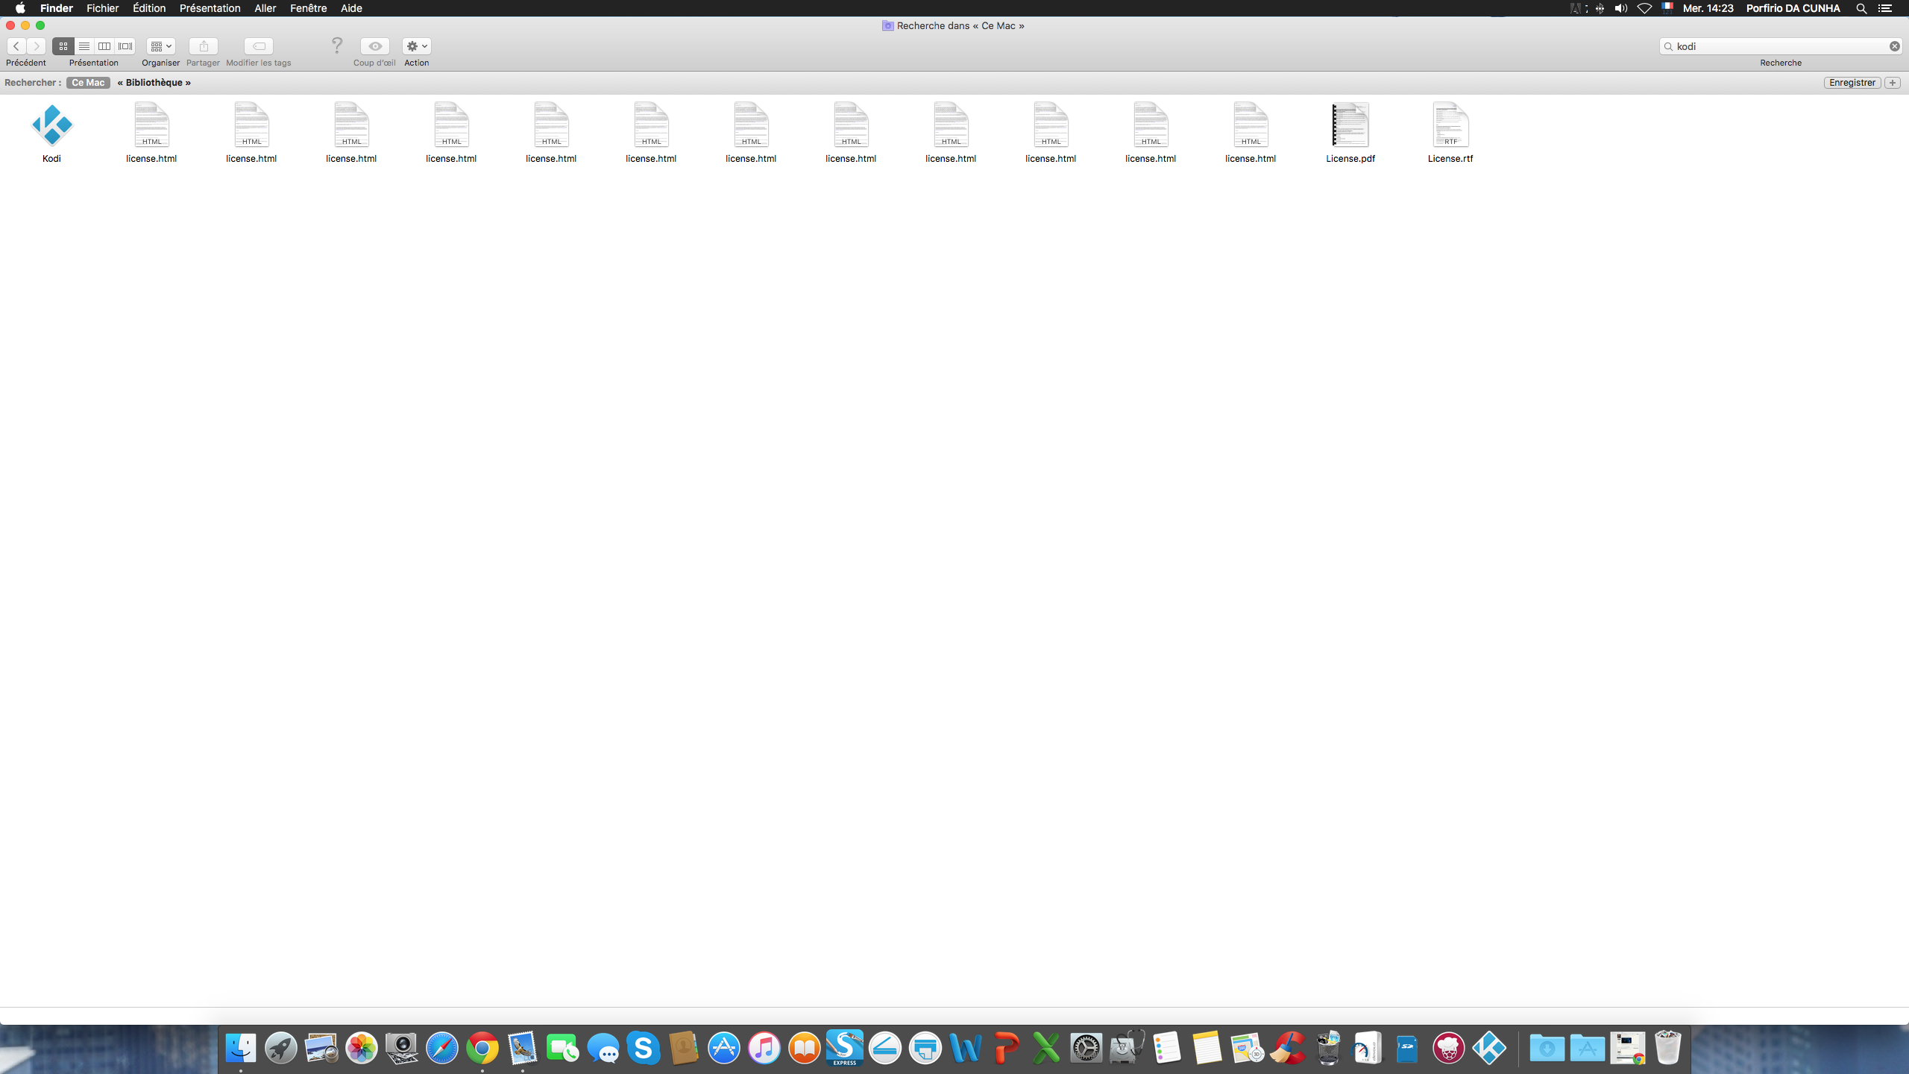
Task: Open Photos from the Dock
Action: click(362, 1048)
